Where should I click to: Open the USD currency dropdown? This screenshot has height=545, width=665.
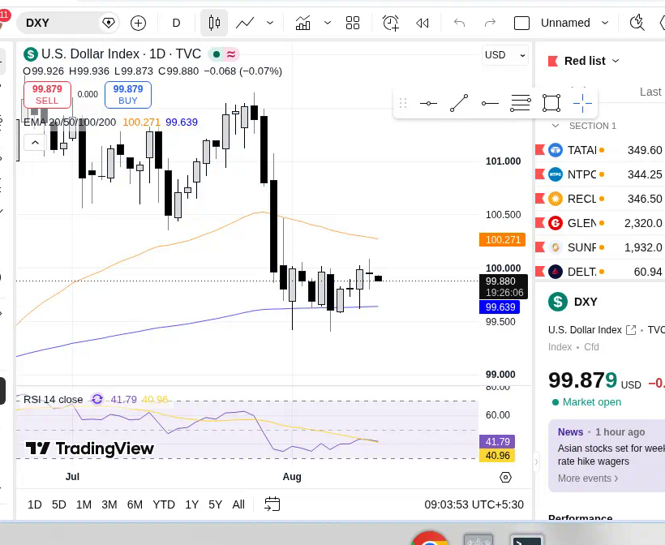coord(505,55)
